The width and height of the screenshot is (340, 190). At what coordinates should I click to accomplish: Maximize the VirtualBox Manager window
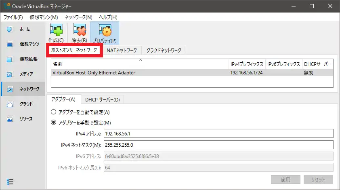pyautogui.click(x=312, y=6)
